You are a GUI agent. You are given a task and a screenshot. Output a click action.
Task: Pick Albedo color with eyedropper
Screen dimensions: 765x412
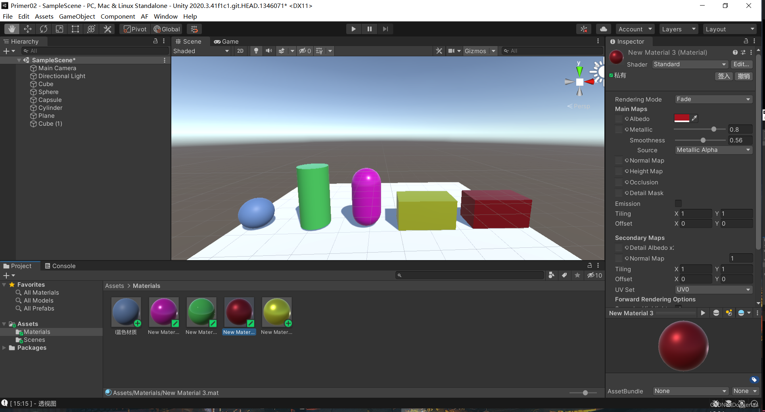pos(694,118)
